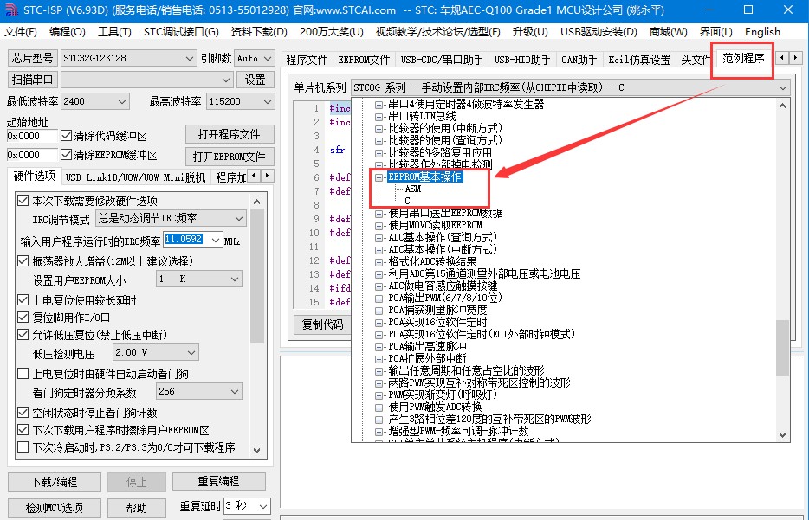
Task: Open the USB驱动安装(D) menu
Action: point(599,32)
